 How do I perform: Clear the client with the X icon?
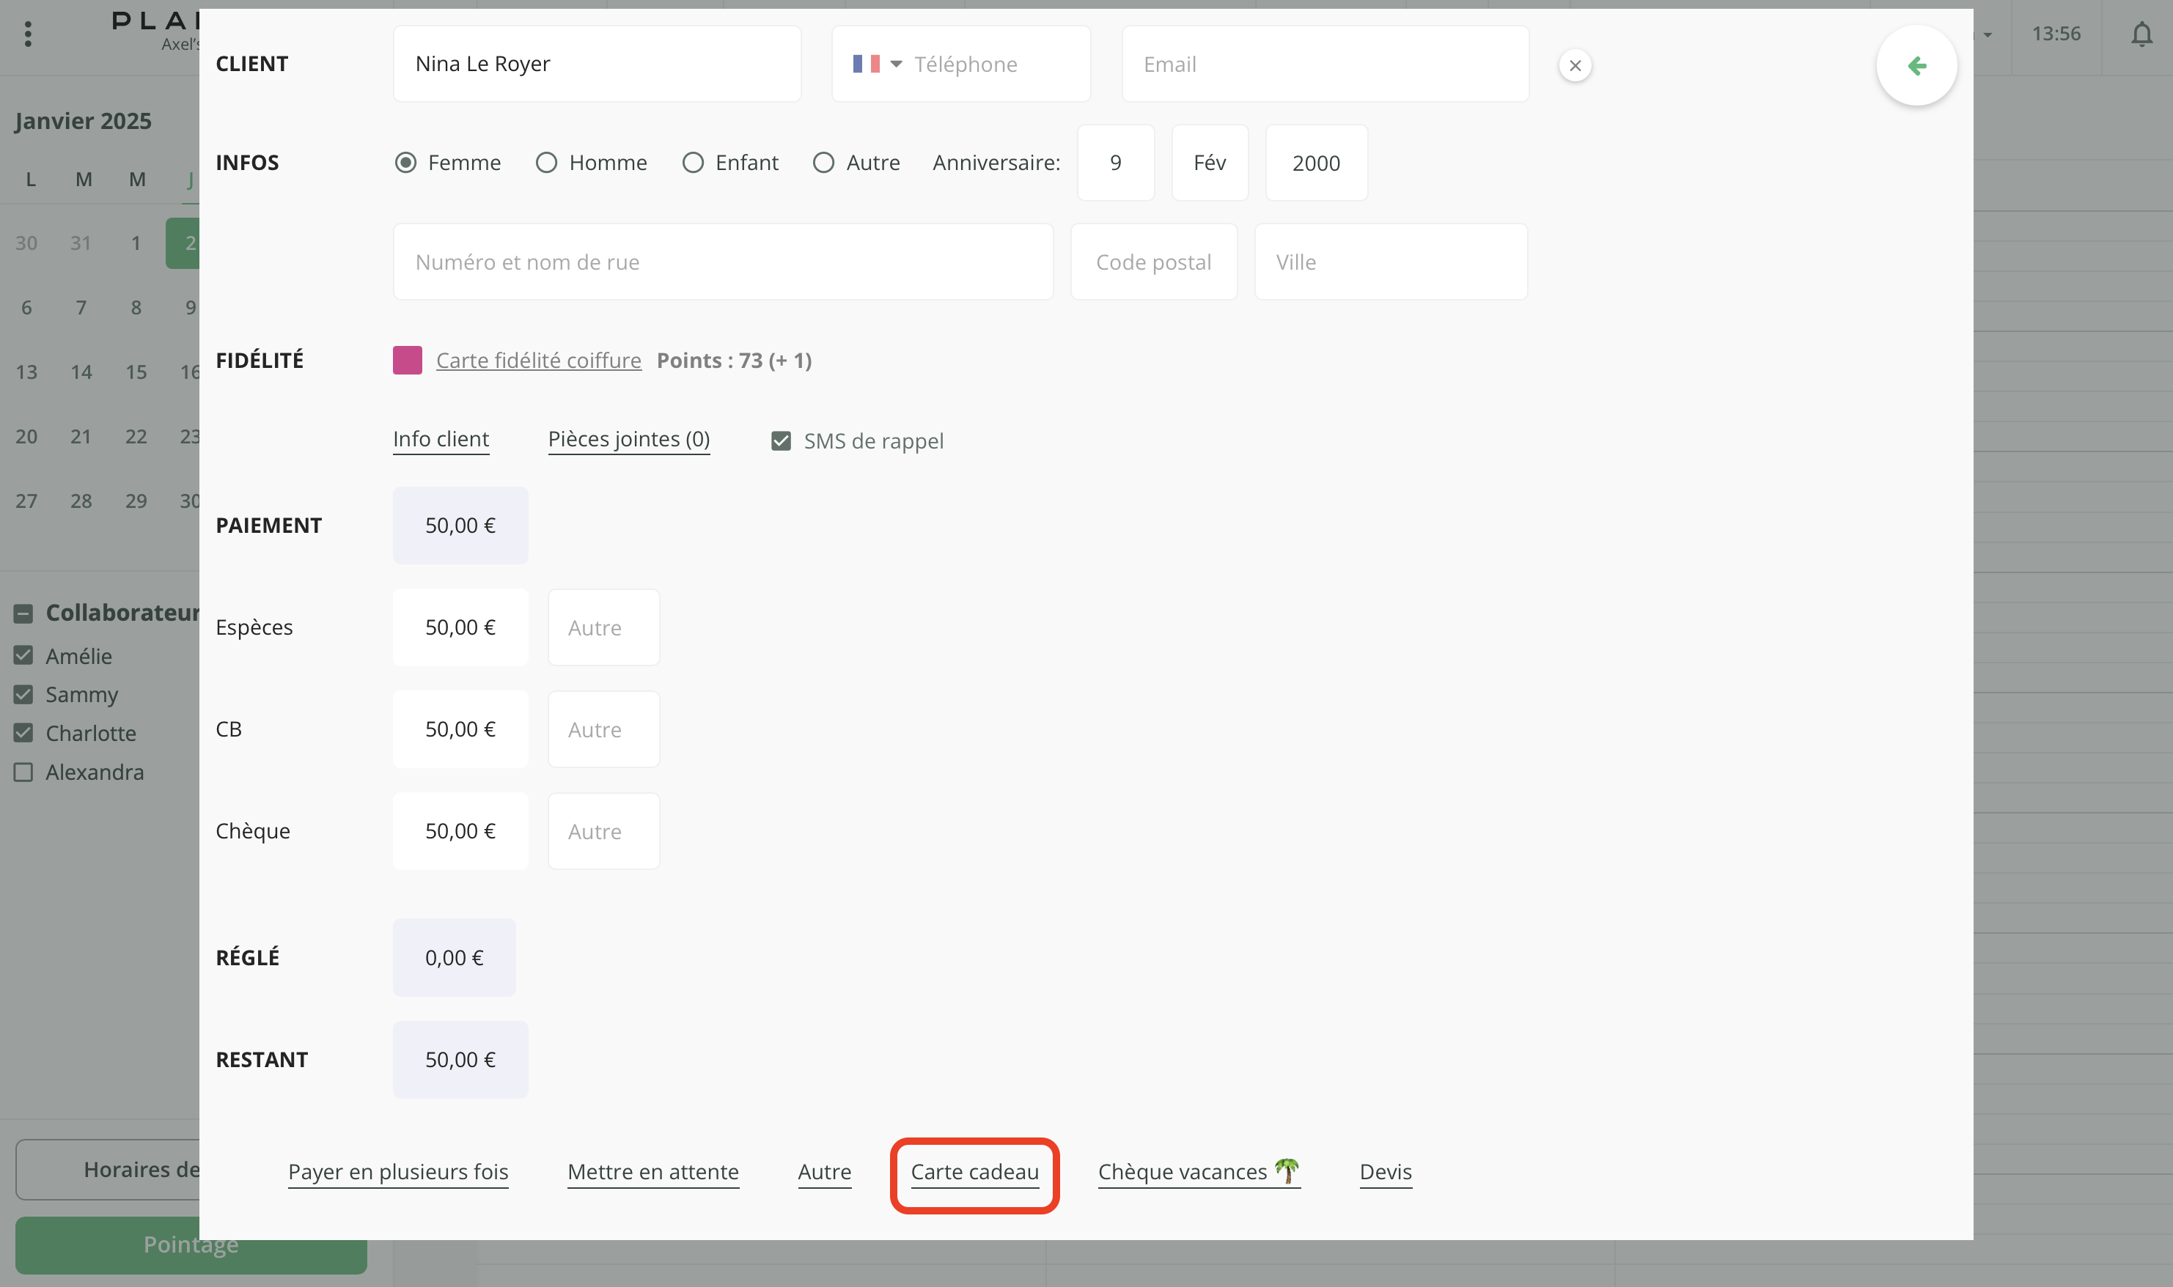(1575, 66)
